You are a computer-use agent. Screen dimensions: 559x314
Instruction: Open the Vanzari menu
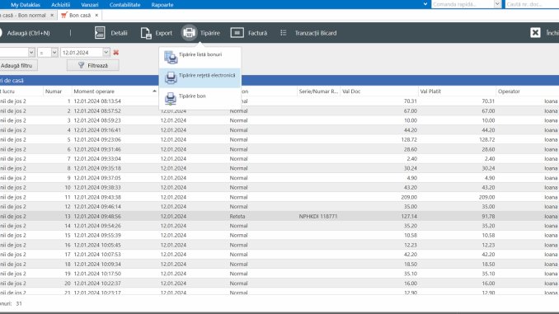(x=90, y=5)
